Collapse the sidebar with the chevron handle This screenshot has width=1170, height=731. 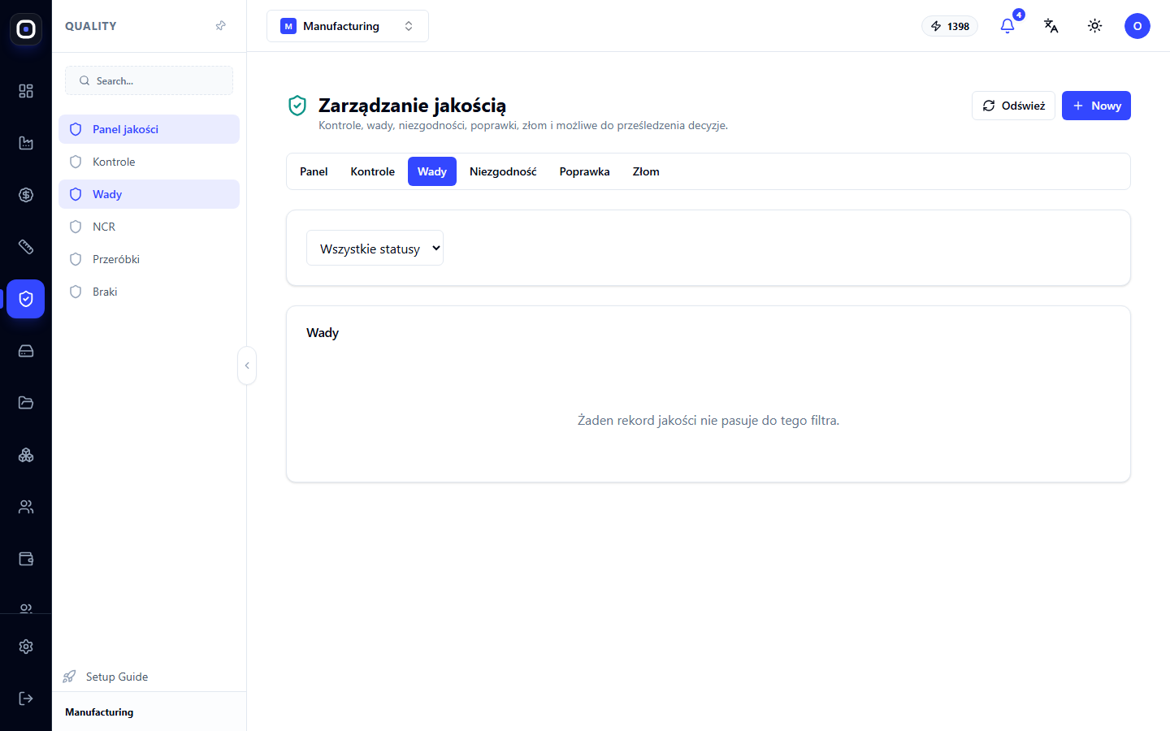pos(247,365)
